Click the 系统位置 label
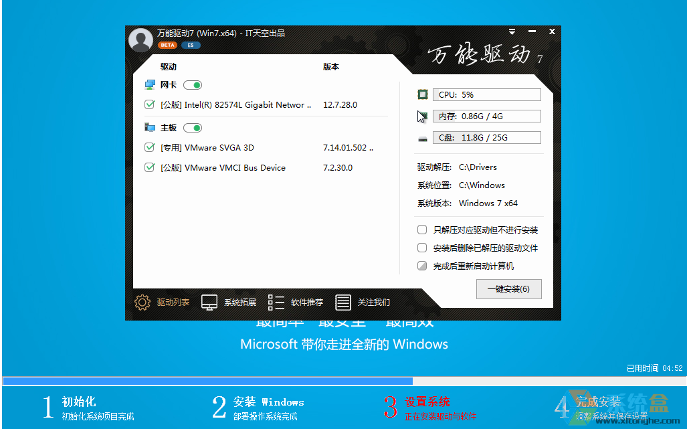This screenshot has width=687, height=429. coord(434,185)
